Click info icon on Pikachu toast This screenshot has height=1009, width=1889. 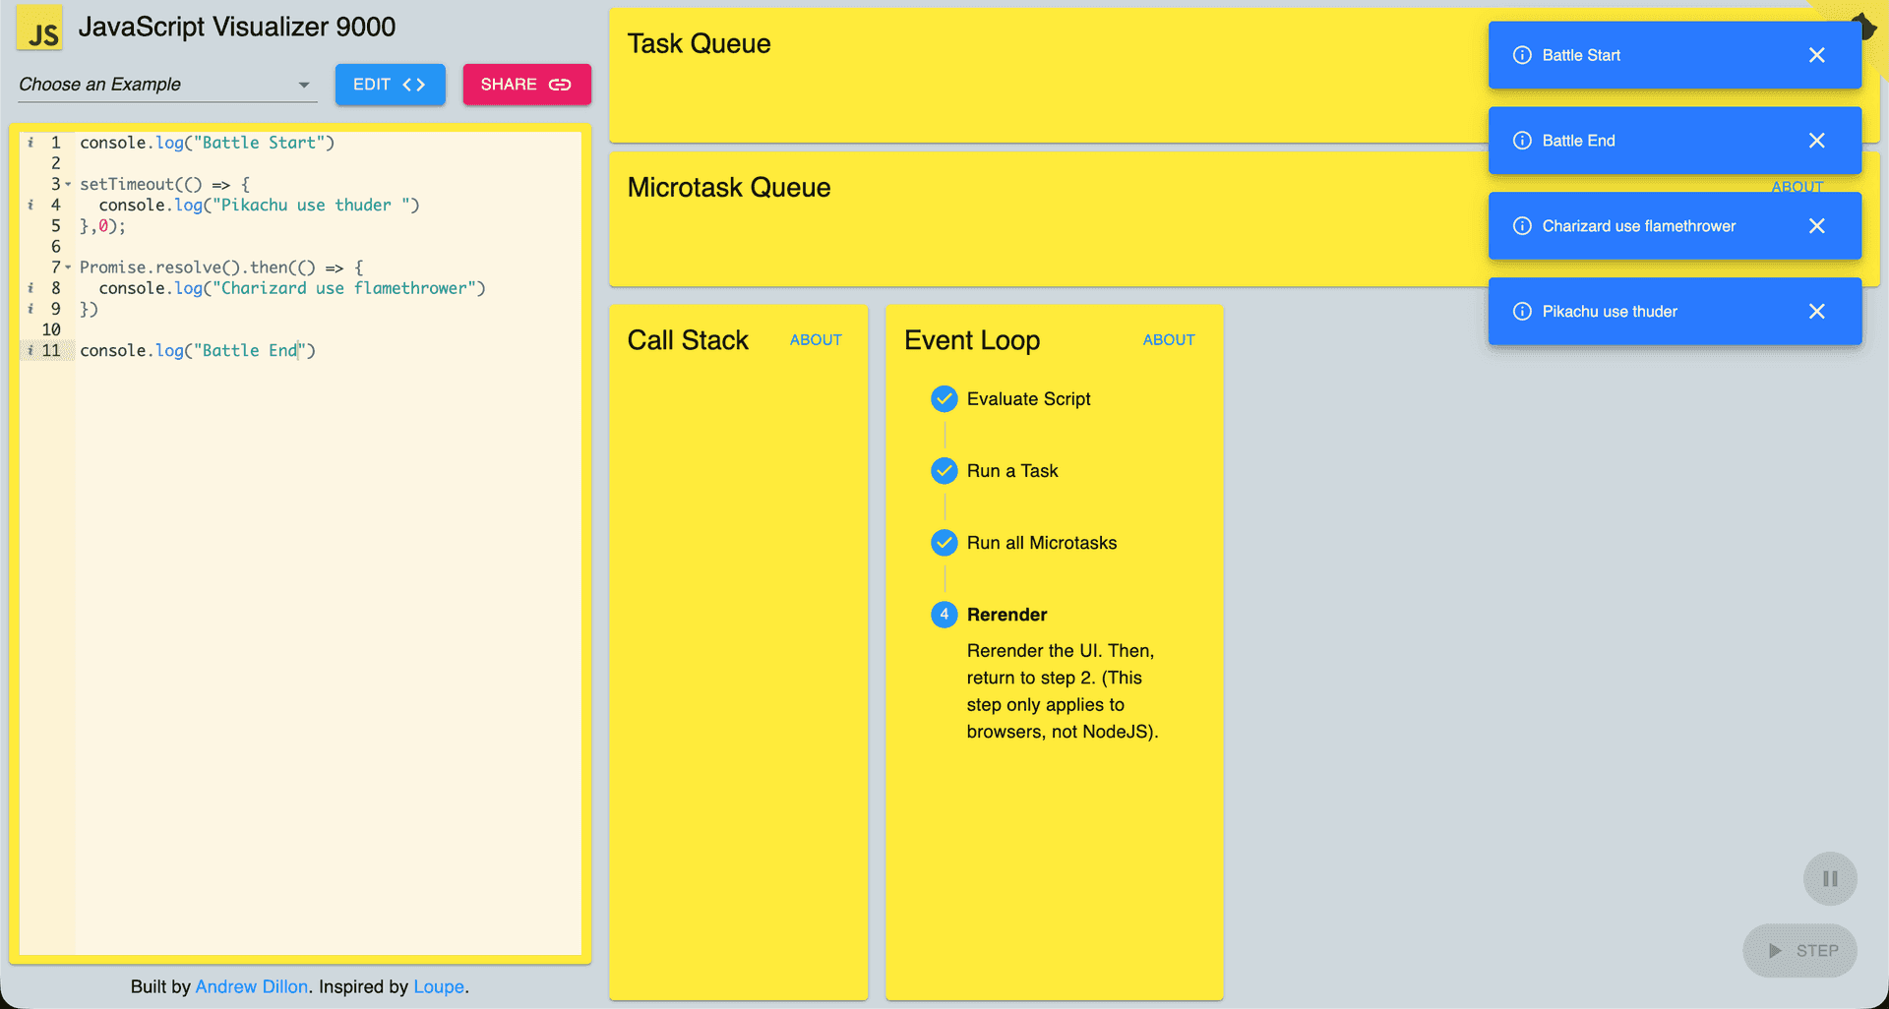(x=1522, y=312)
